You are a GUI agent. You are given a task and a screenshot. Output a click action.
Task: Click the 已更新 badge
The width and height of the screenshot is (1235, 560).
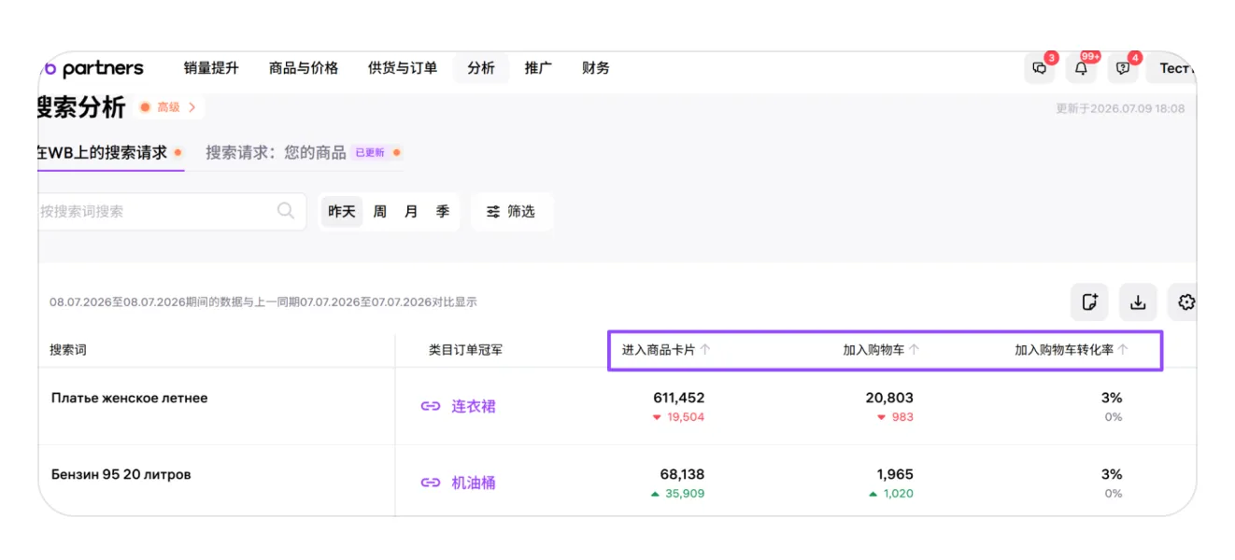point(370,152)
